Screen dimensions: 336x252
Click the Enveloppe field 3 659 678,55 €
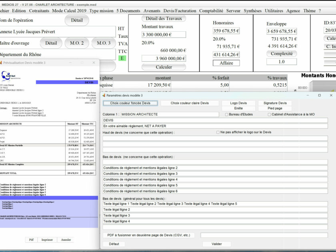[282, 31]
